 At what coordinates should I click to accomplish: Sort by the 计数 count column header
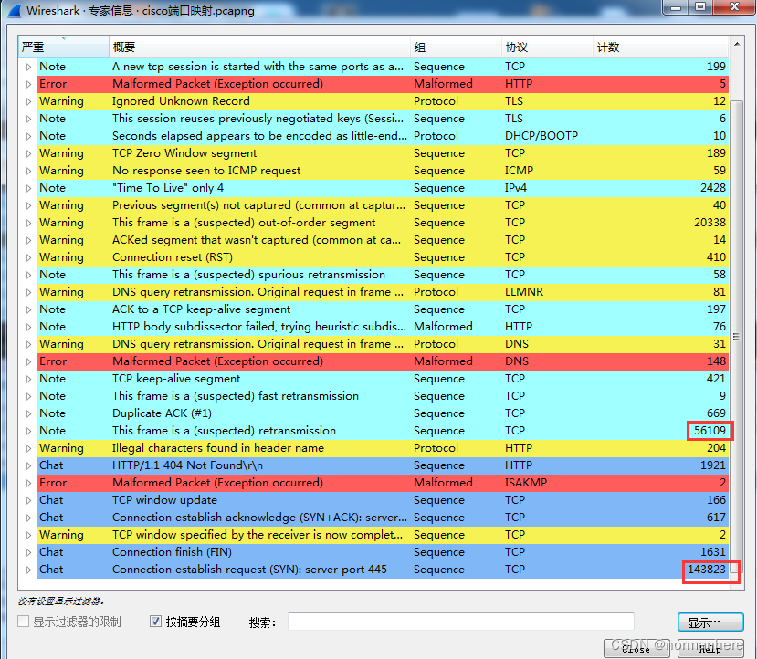point(660,47)
